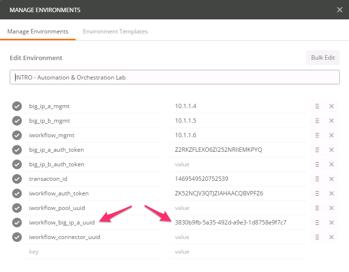This screenshot has height=272, width=349.
Task: Click the new key field at bottom
Action: [x=92, y=252]
